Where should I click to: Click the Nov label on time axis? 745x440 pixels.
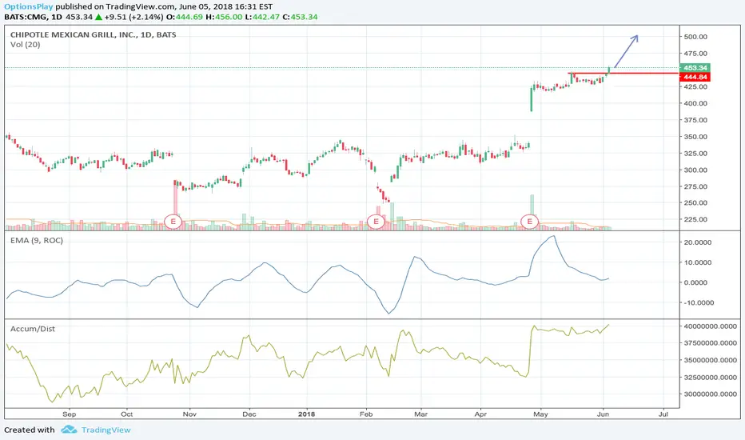tap(189, 414)
